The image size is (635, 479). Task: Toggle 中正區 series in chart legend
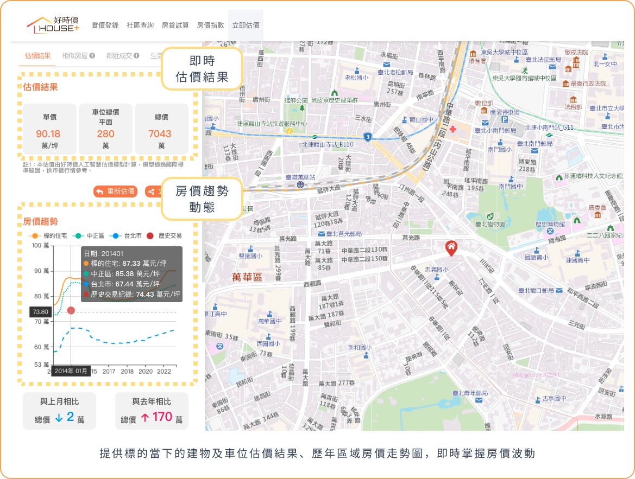pos(87,236)
